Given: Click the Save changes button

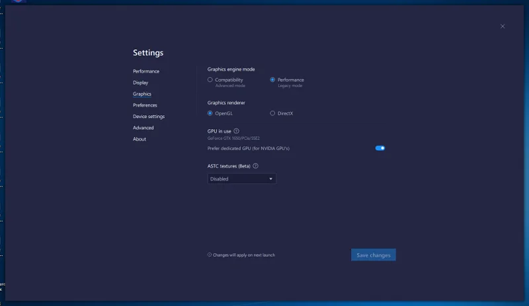Looking at the screenshot, I should point(374,255).
